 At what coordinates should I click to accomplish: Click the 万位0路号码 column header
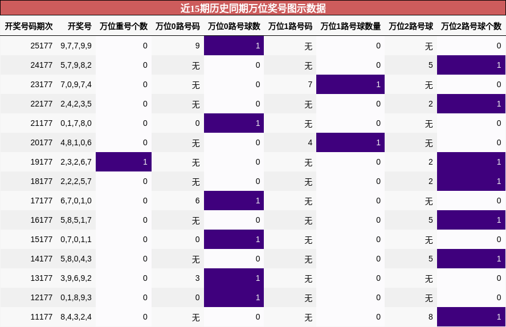(178, 26)
